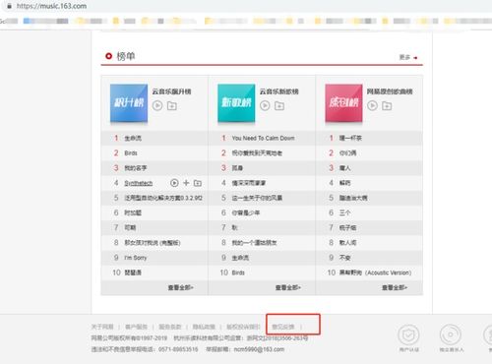This screenshot has width=492, height=364.
Task: Open the pink 原创榜 cover image
Action: pyautogui.click(x=343, y=103)
